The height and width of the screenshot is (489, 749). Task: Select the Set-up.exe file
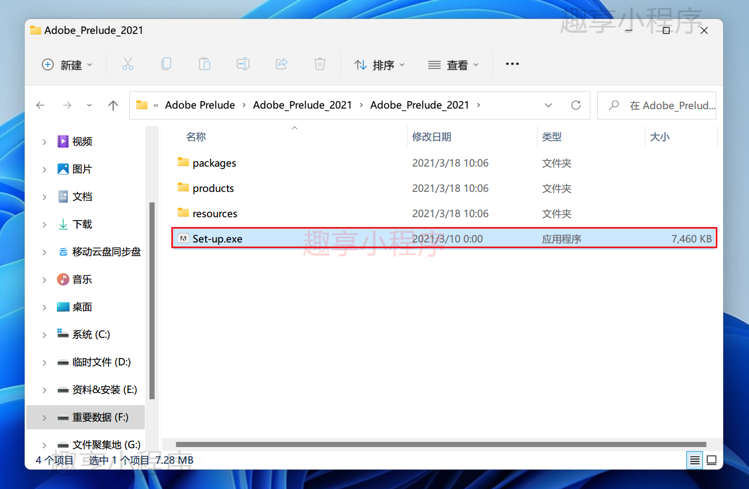(444, 239)
